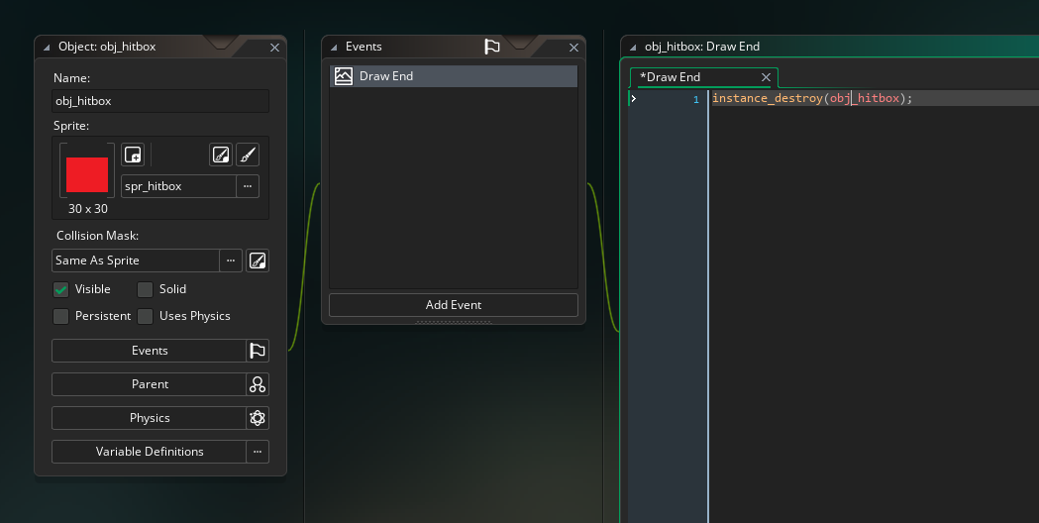Close the Events panel
Image resolution: width=1039 pixels, height=523 pixels.
pyautogui.click(x=573, y=48)
